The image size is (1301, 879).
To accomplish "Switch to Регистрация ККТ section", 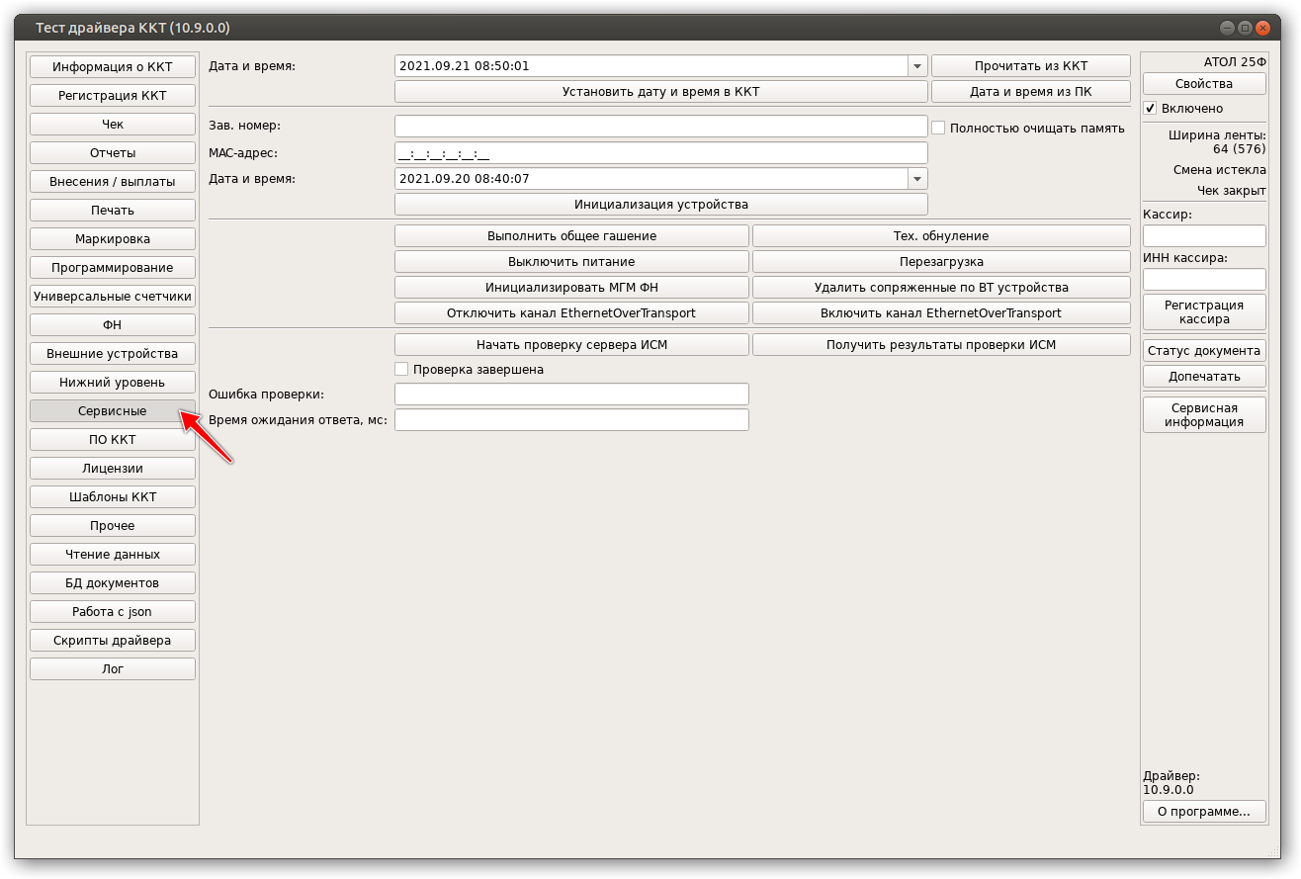I will 113,96.
